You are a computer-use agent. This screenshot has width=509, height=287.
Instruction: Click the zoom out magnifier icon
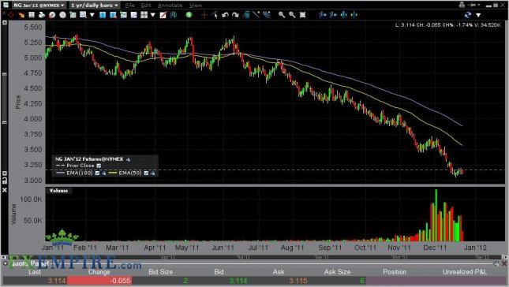[292, 15]
